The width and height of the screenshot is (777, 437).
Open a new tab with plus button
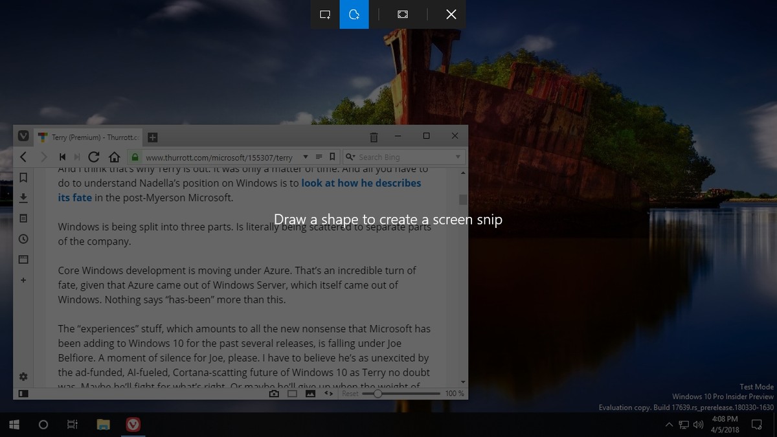click(x=152, y=137)
